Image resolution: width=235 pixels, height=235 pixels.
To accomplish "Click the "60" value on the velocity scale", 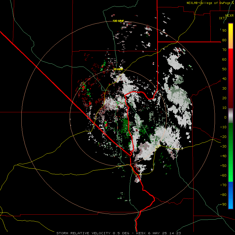I will pyautogui.click(x=224, y=60).
